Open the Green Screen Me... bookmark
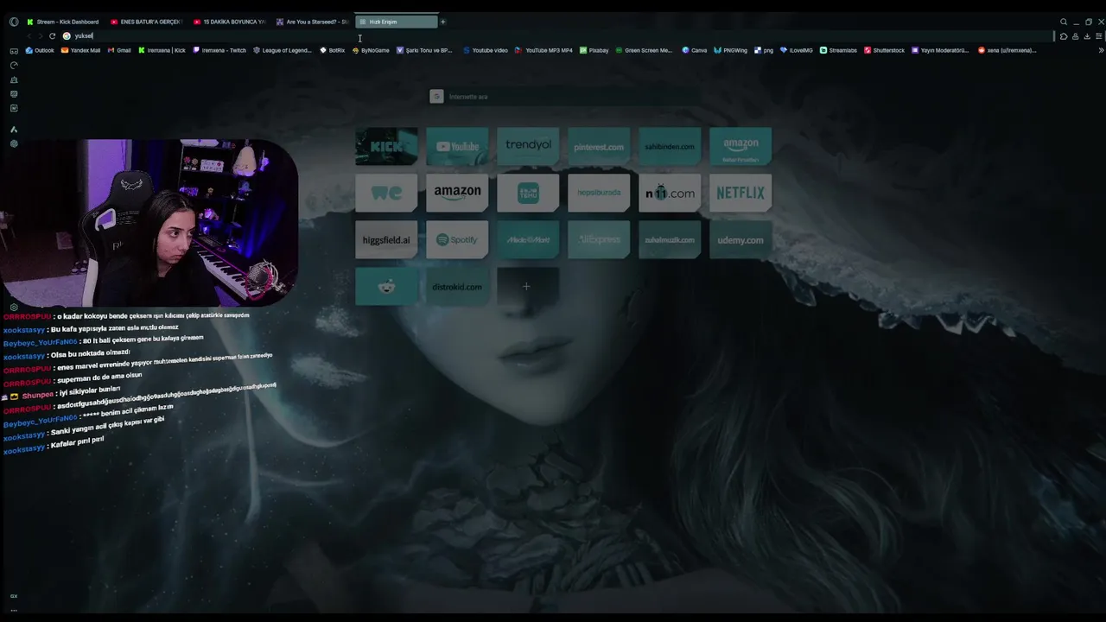Screen dimensions: 1106x622 coord(644,50)
